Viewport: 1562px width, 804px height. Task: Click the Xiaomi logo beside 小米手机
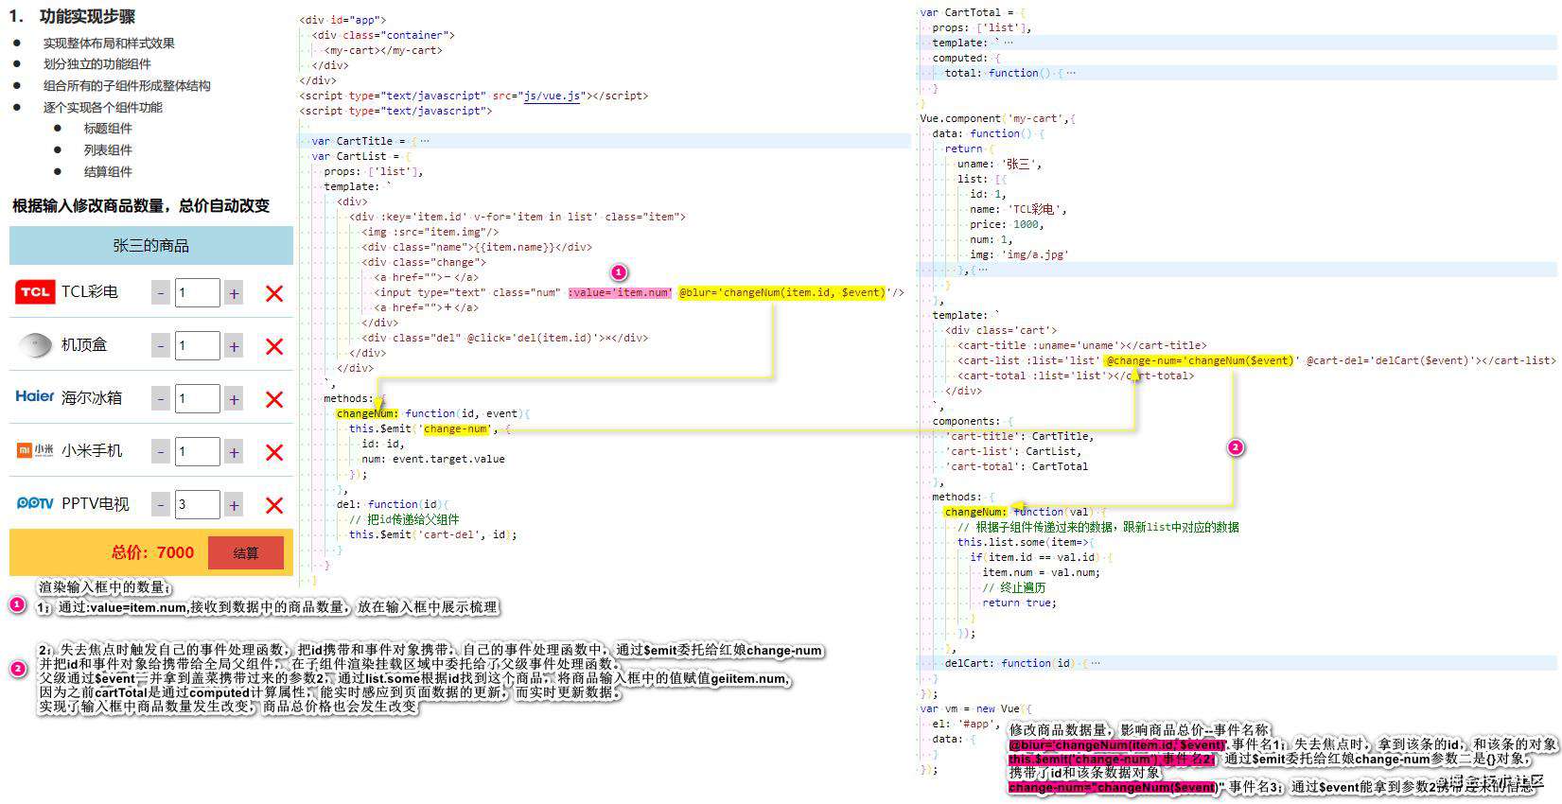coord(35,451)
